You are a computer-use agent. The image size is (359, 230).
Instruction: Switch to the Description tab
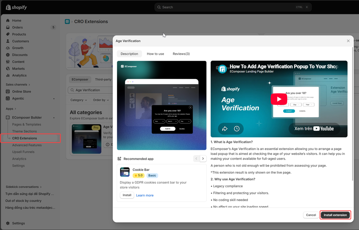tap(129, 54)
